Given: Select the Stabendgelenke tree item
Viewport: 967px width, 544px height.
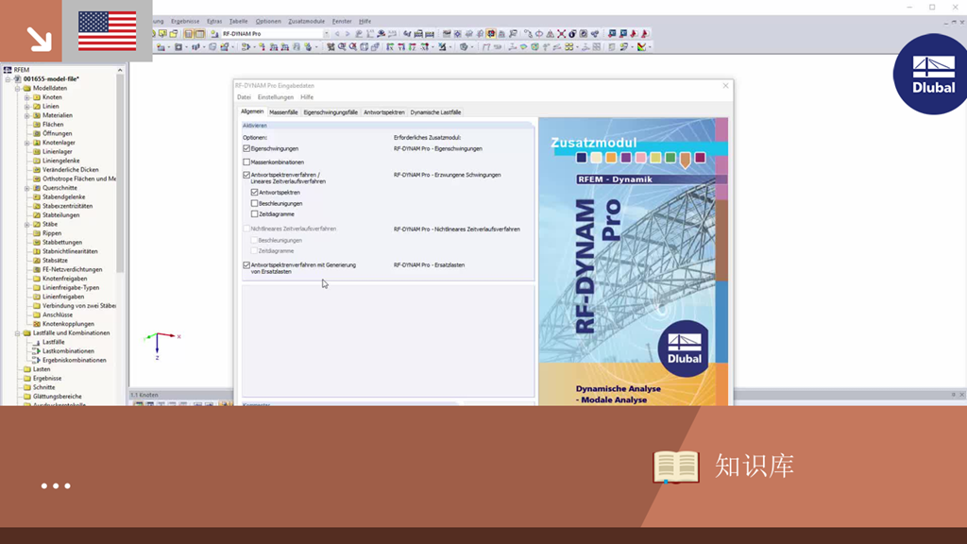Looking at the screenshot, I should tap(64, 197).
